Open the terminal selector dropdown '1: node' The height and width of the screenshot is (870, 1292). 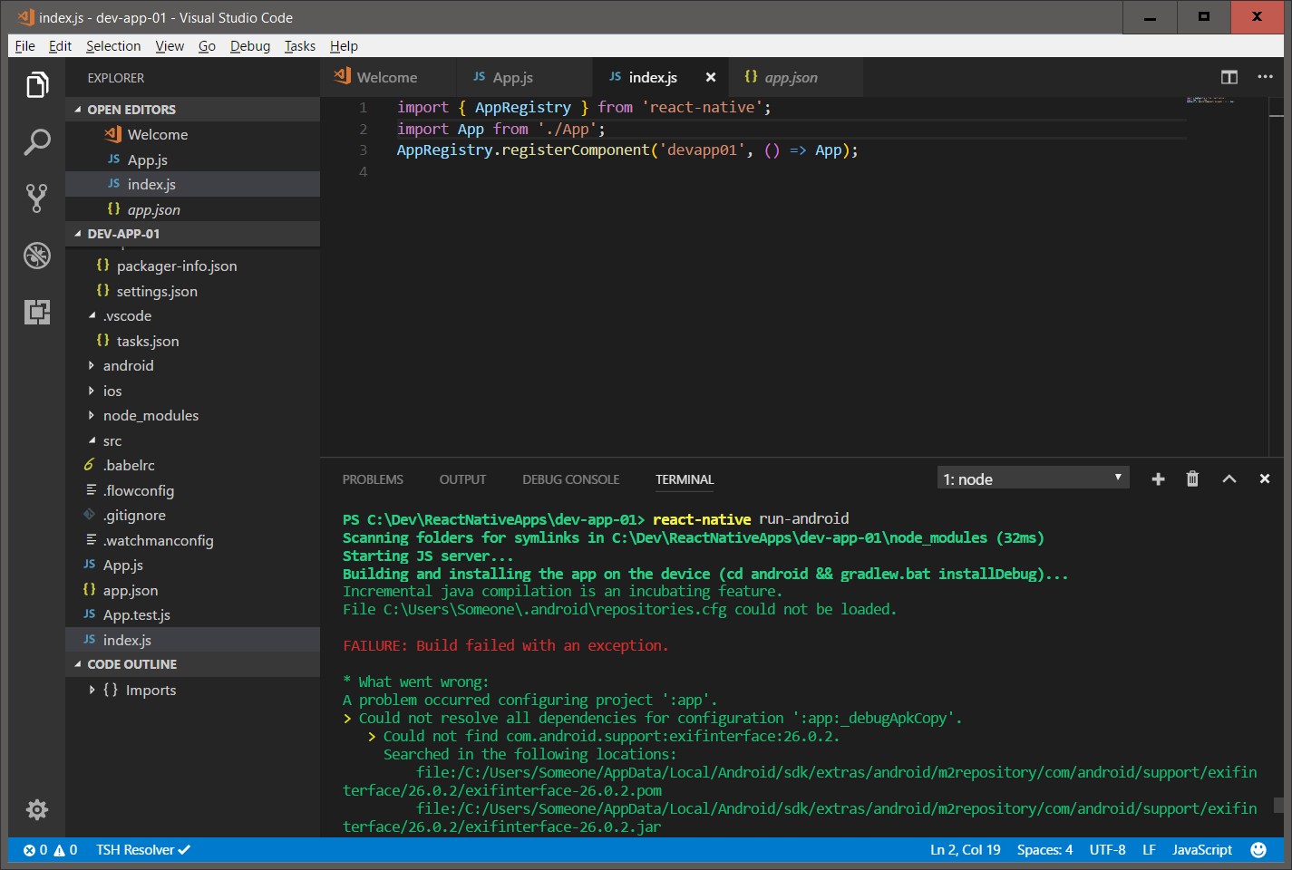(1033, 478)
